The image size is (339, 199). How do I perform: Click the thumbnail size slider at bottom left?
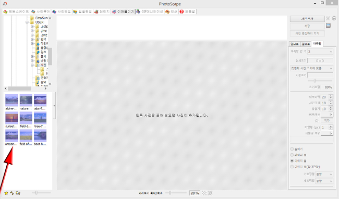coord(41,193)
